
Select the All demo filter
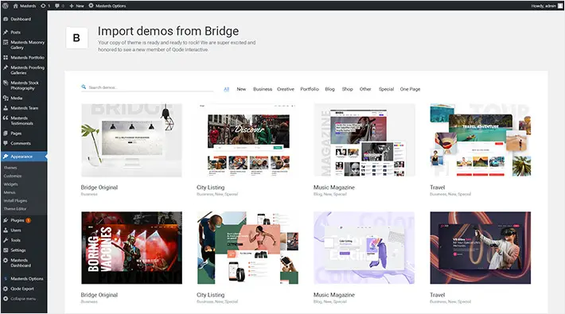click(226, 89)
